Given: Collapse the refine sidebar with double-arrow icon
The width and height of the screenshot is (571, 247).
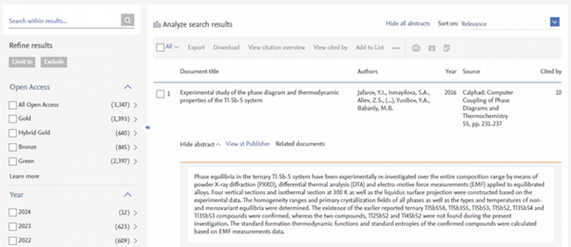Looking at the screenshot, I should [x=148, y=128].
